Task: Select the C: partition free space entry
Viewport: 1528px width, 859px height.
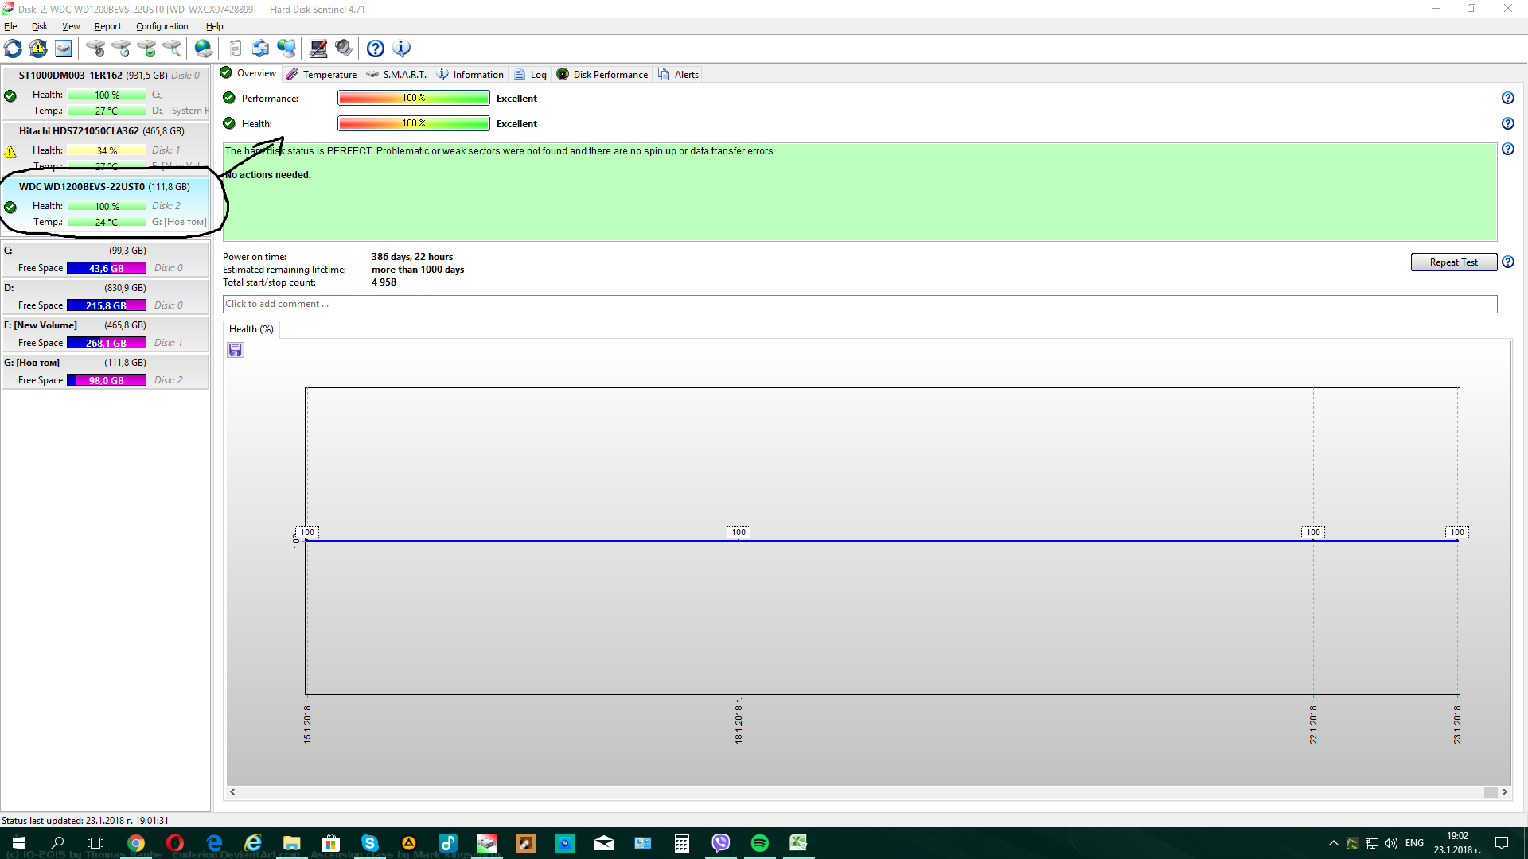Action: click(106, 259)
